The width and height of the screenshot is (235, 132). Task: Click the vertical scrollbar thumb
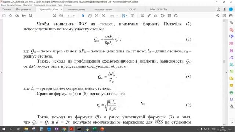(224, 62)
